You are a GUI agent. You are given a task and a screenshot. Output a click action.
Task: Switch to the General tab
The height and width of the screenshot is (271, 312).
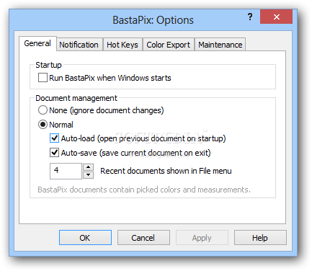[37, 43]
